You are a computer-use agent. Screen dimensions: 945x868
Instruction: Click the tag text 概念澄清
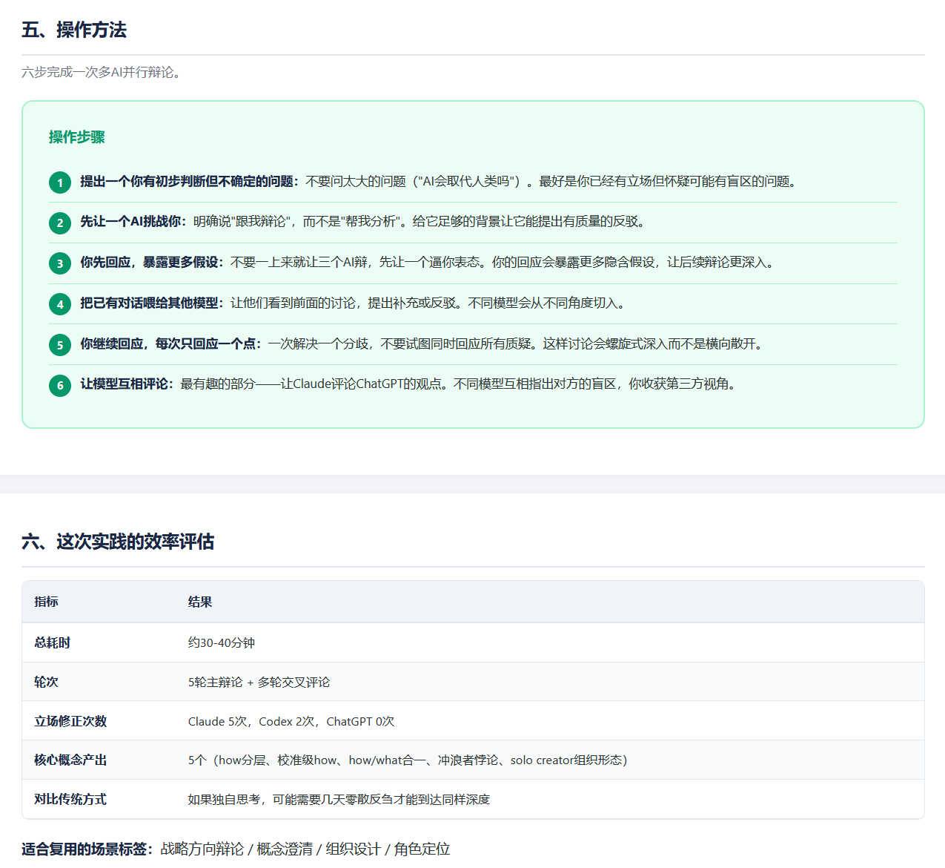285,849
